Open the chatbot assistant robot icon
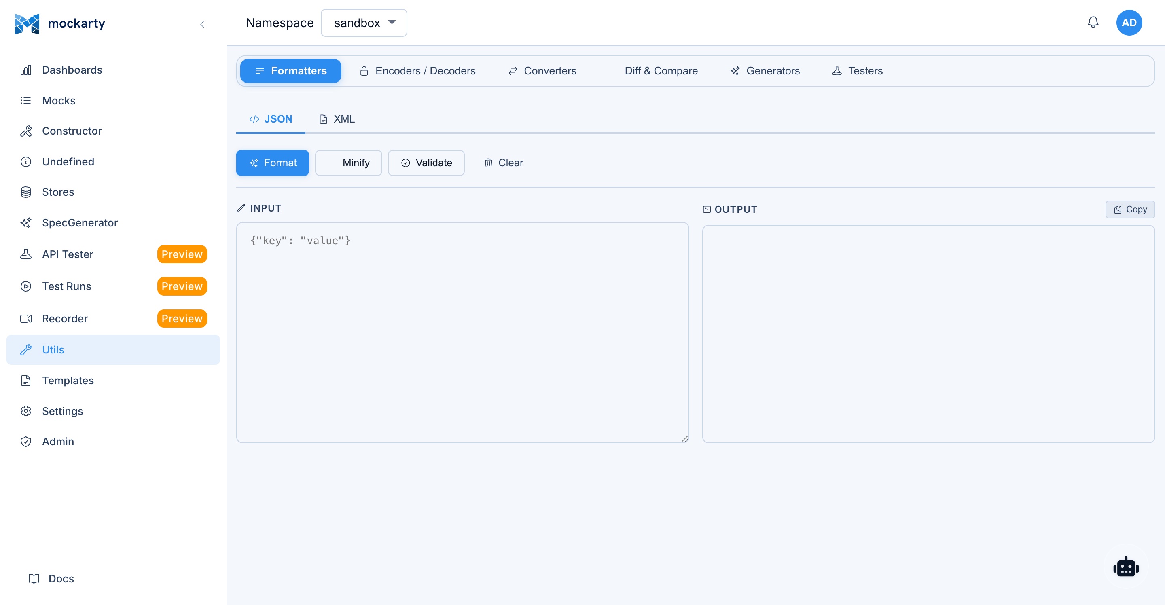This screenshot has height=605, width=1165. coord(1126,568)
